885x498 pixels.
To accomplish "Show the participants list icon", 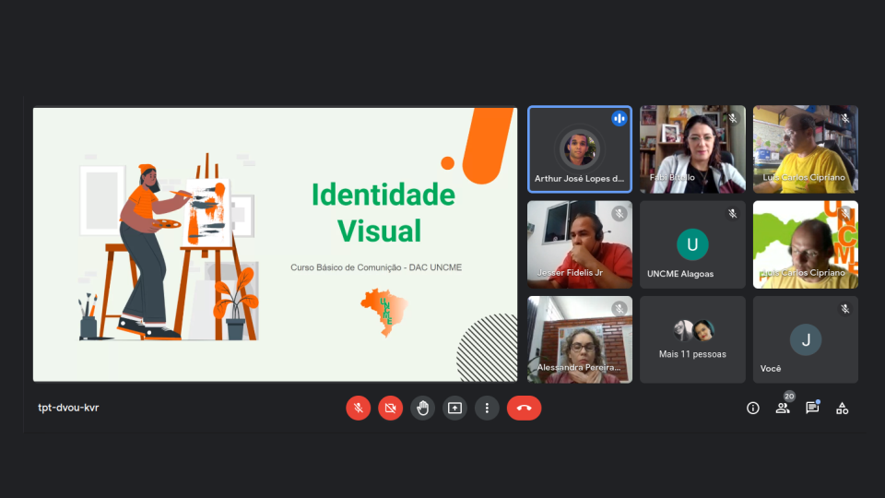I will tap(783, 408).
